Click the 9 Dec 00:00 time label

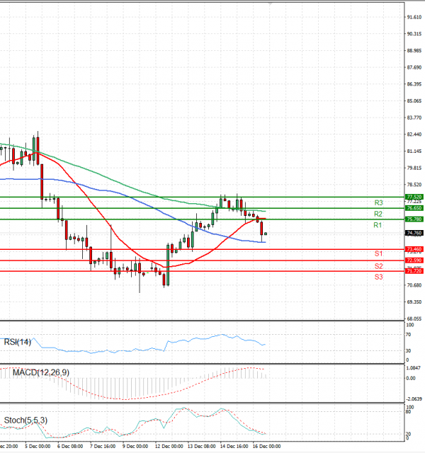tap(135, 447)
